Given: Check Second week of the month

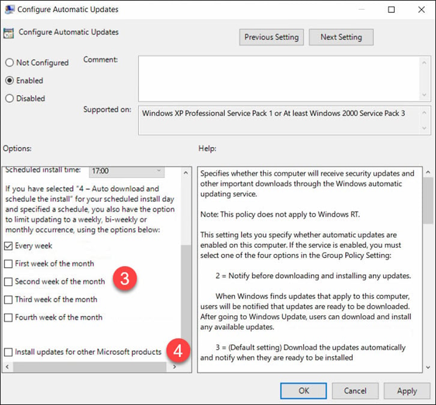Looking at the screenshot, I should [x=8, y=281].
